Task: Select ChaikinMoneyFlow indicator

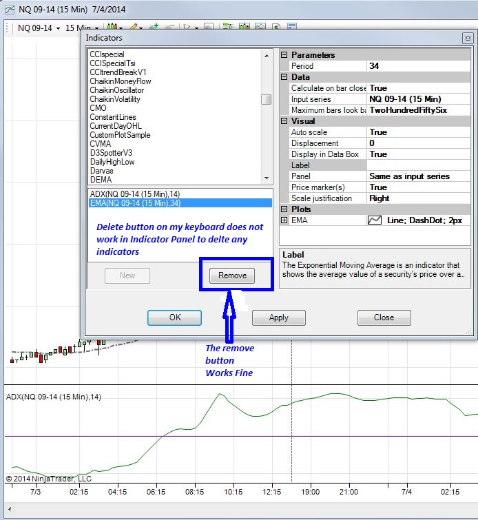Action: (x=121, y=81)
